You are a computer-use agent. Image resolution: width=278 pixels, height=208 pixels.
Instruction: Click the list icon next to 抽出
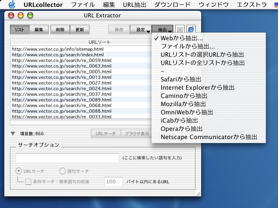click(x=180, y=29)
